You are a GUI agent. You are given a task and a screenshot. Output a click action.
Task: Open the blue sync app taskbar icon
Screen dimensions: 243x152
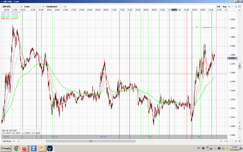click(33, 149)
